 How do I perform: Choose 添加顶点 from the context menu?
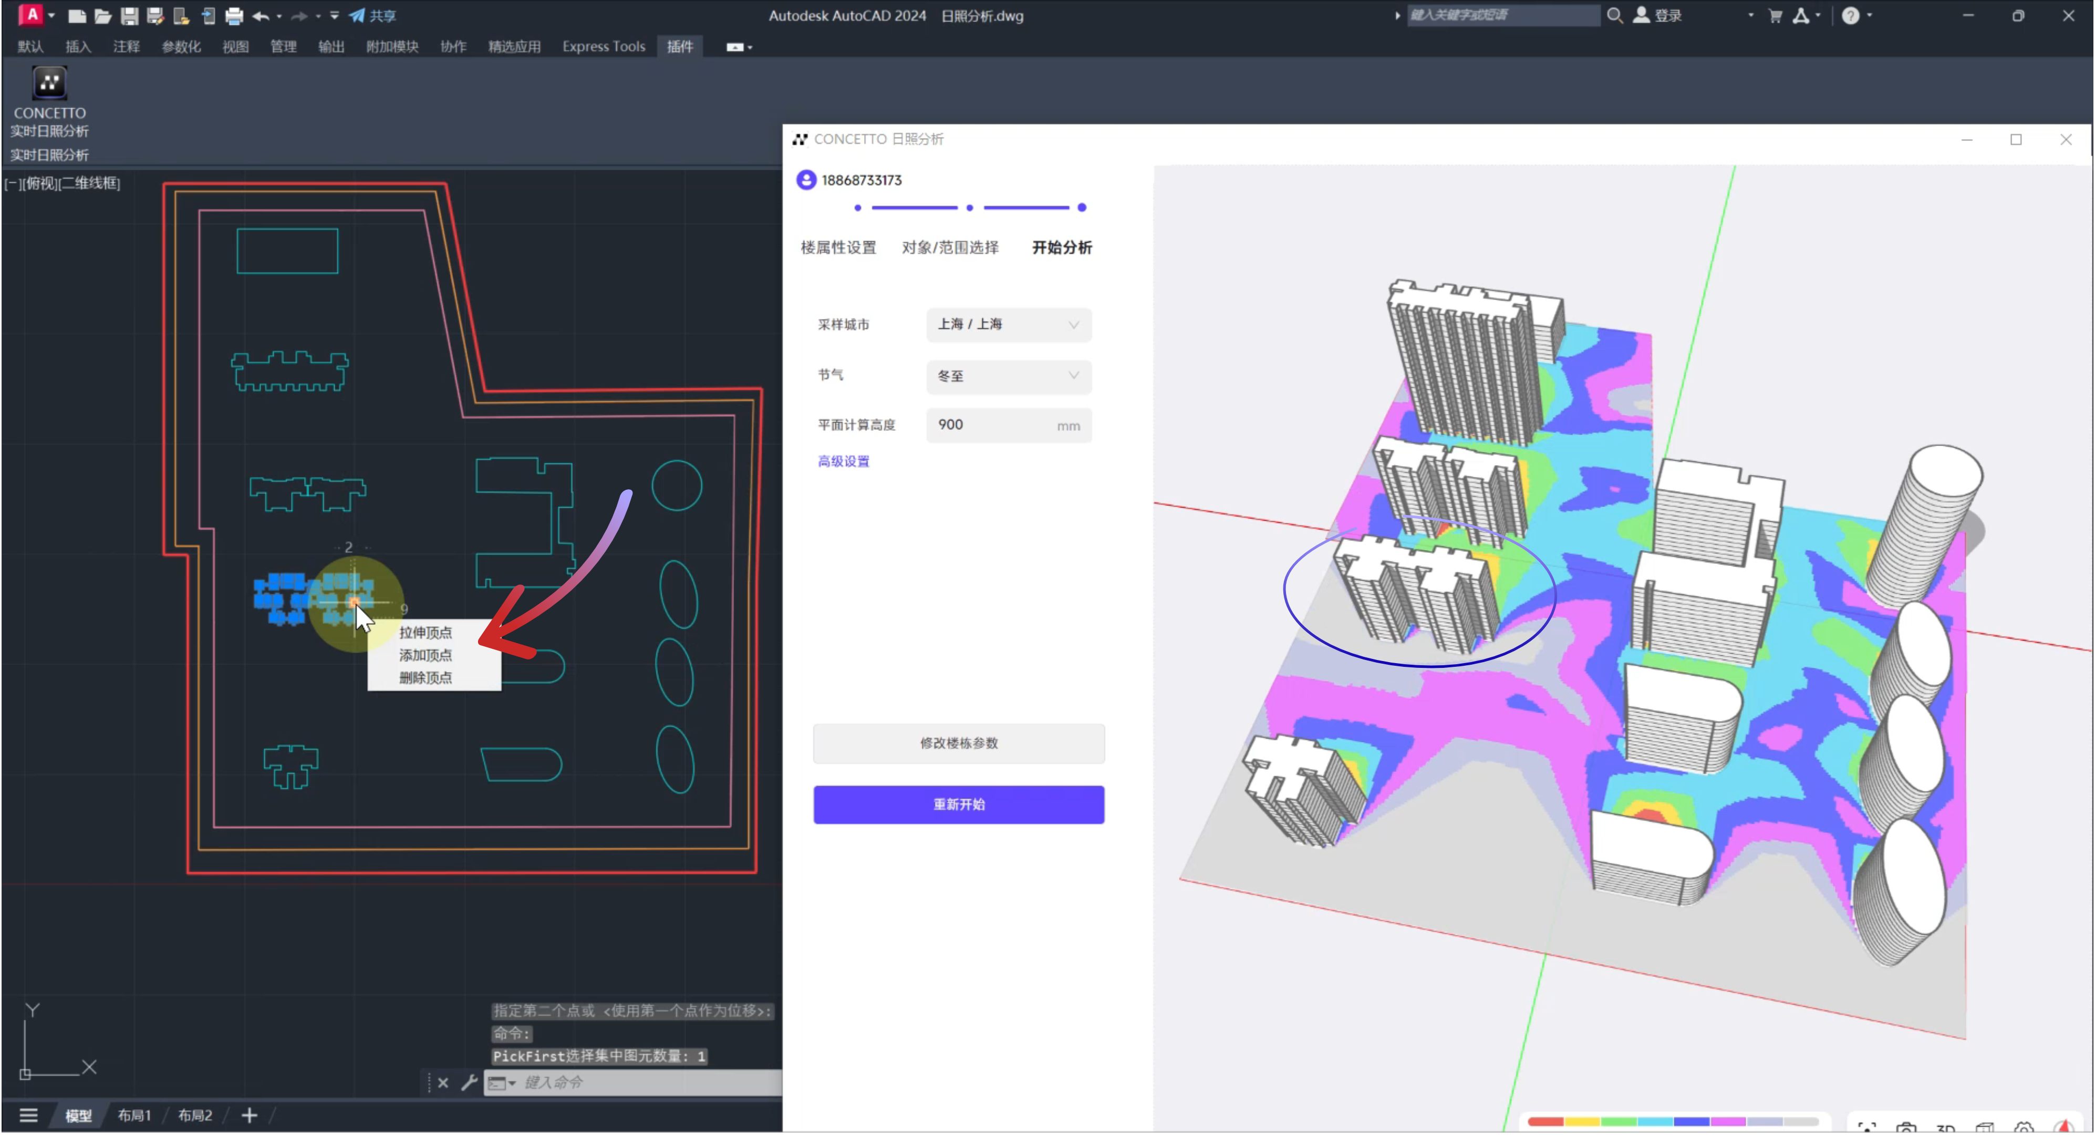pyautogui.click(x=426, y=655)
